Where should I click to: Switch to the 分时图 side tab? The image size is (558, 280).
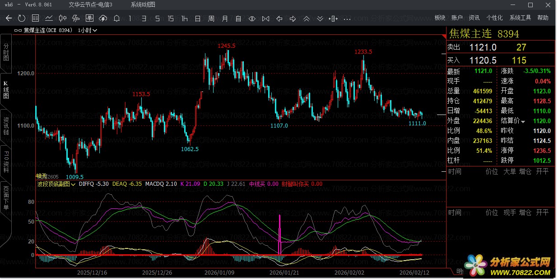(x=6, y=52)
